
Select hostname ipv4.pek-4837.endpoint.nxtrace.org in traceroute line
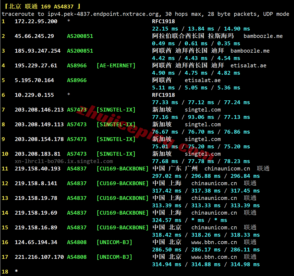[x=103, y=14]
